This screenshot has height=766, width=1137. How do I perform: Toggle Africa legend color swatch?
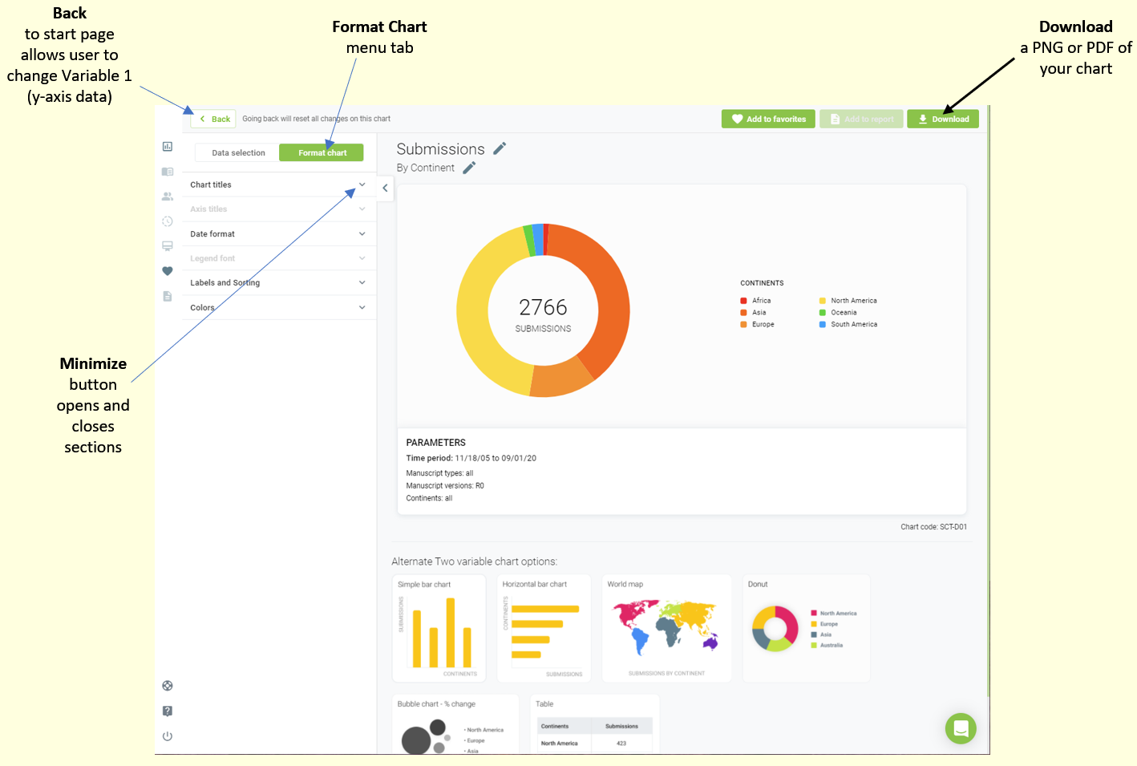pyautogui.click(x=743, y=301)
